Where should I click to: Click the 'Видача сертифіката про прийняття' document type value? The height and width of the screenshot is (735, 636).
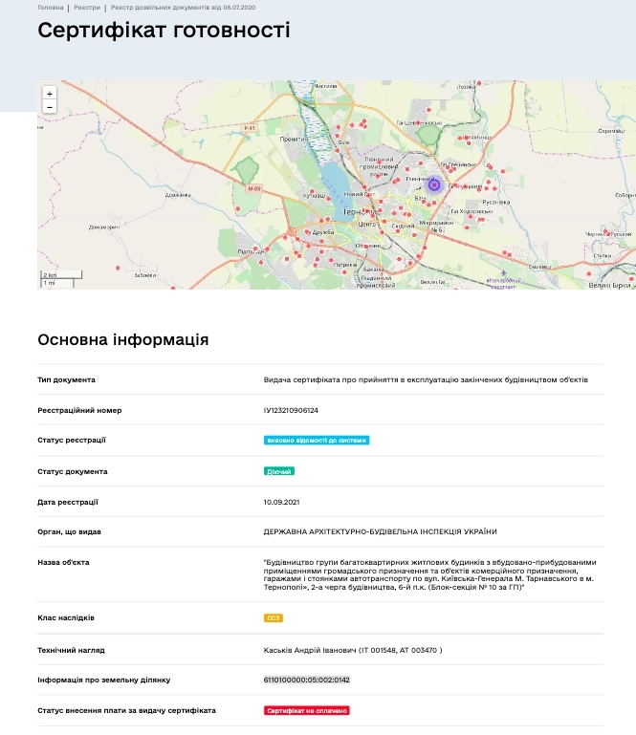click(426, 379)
